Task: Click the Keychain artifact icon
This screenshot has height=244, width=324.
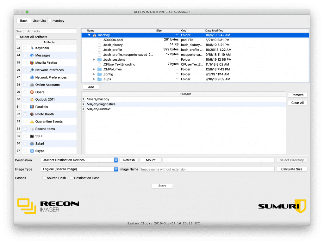Action: (32, 48)
